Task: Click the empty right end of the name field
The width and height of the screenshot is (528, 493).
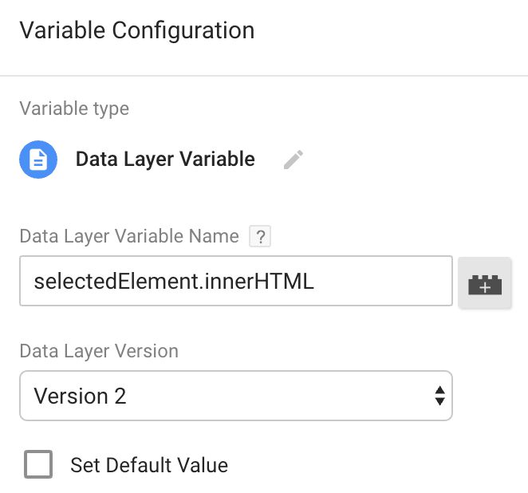Action: [x=384, y=281]
